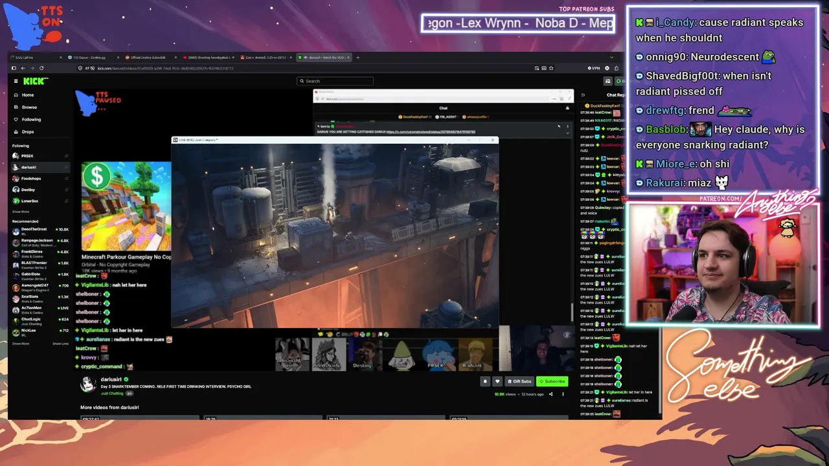Open the Kick hamburger menu icon
Image resolution: width=829 pixels, height=466 pixels.
[16, 81]
